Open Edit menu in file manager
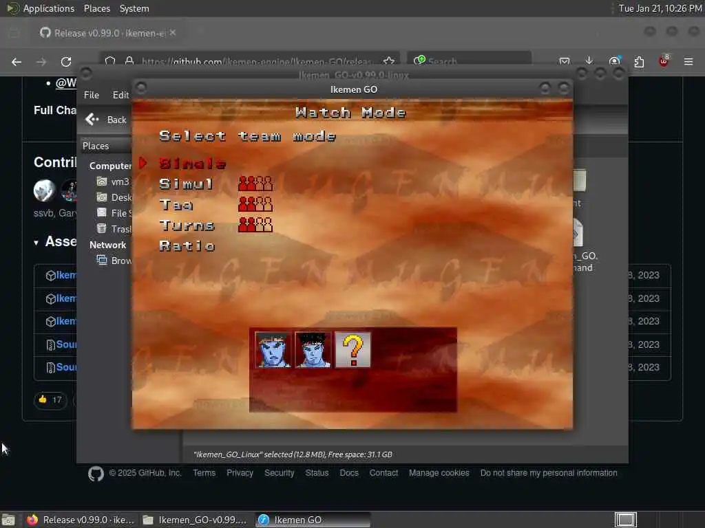This screenshot has width=705, height=528. [120, 95]
